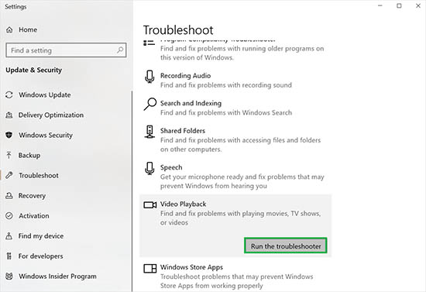Click 'Find and fix problems with recording sound'

225,85
